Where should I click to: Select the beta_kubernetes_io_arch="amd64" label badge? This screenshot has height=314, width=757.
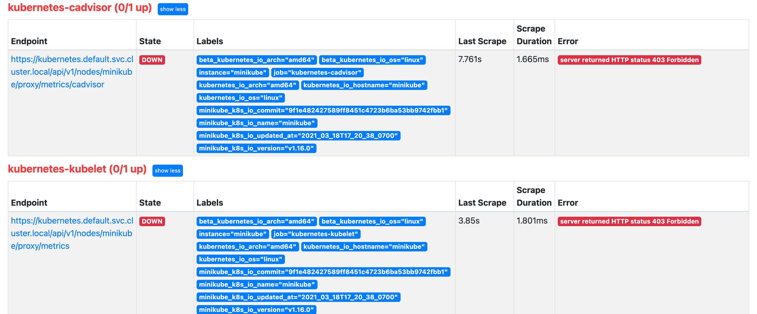point(257,60)
